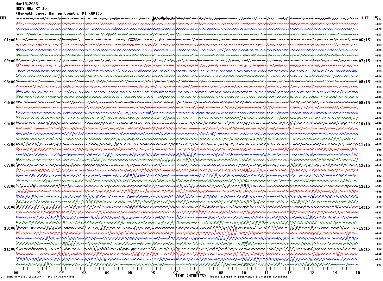Image resolution: width=383 pixels, height=281 pixels.
Task: Click the -187 DC offset value
Action: pyautogui.click(x=378, y=24)
